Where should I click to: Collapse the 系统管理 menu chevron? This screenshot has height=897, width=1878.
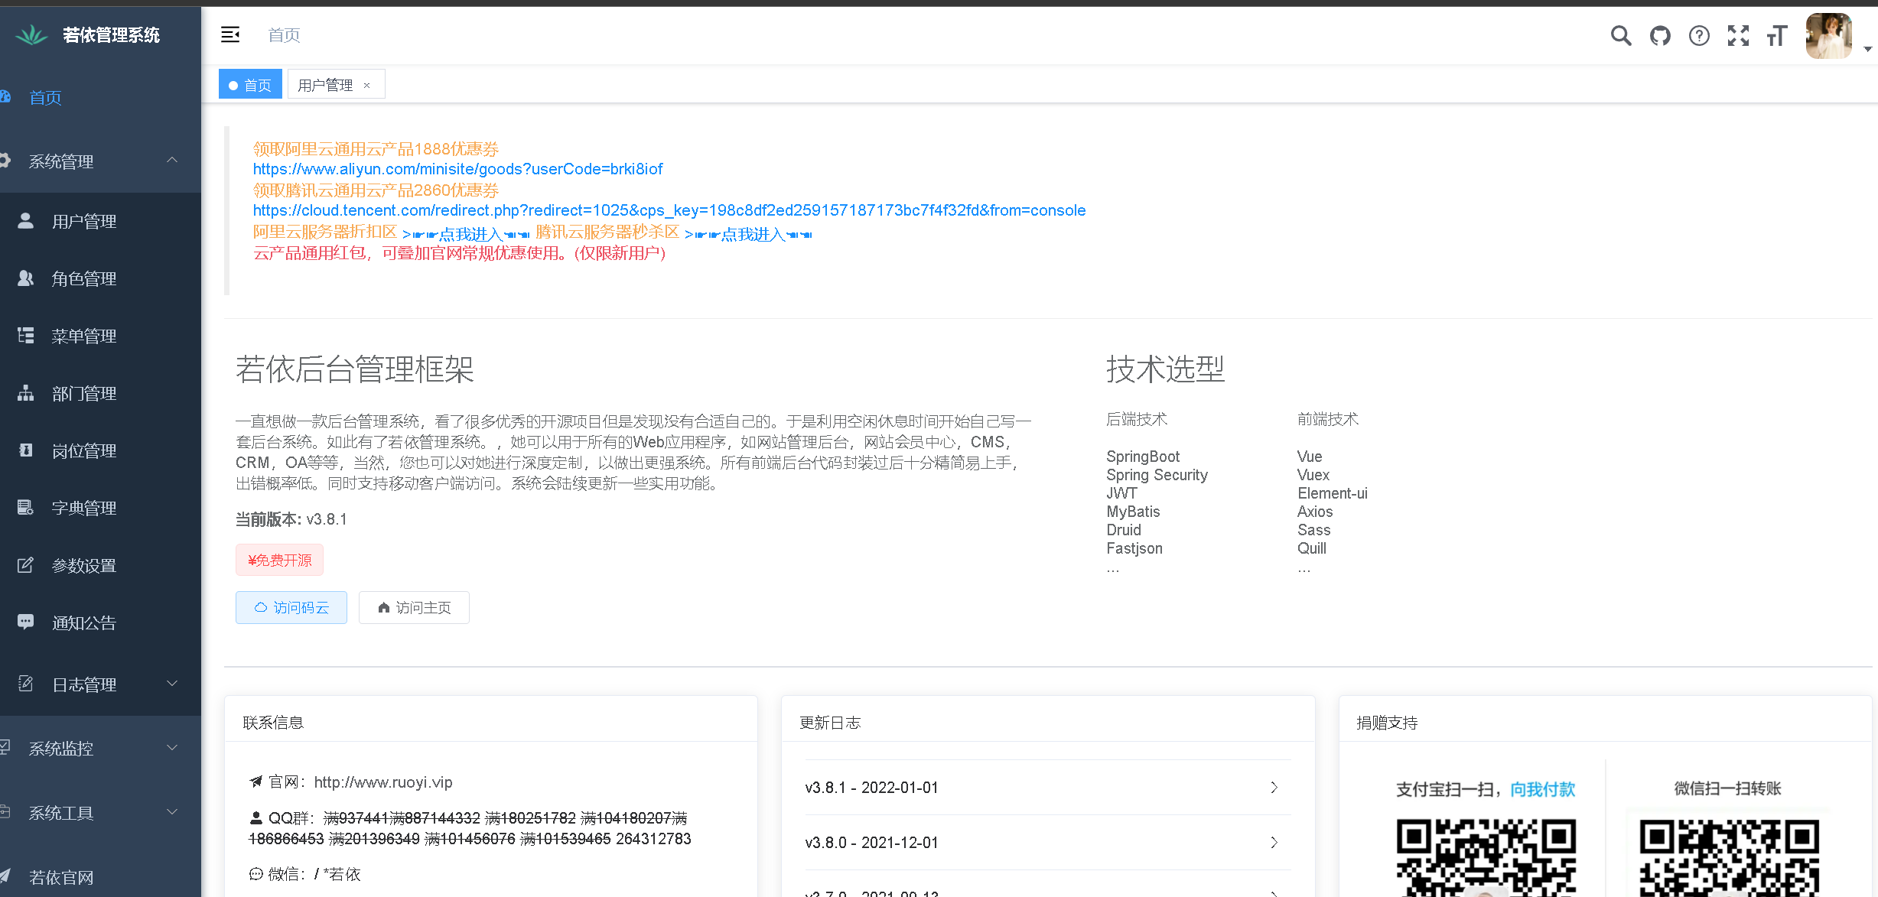[x=172, y=160]
